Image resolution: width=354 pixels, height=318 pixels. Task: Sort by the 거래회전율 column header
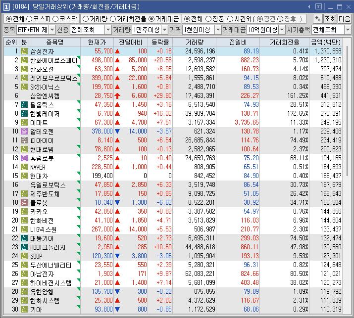tap(285, 42)
